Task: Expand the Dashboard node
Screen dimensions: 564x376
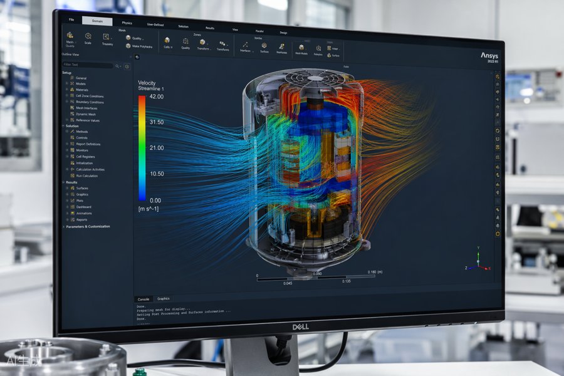Action: (68, 207)
